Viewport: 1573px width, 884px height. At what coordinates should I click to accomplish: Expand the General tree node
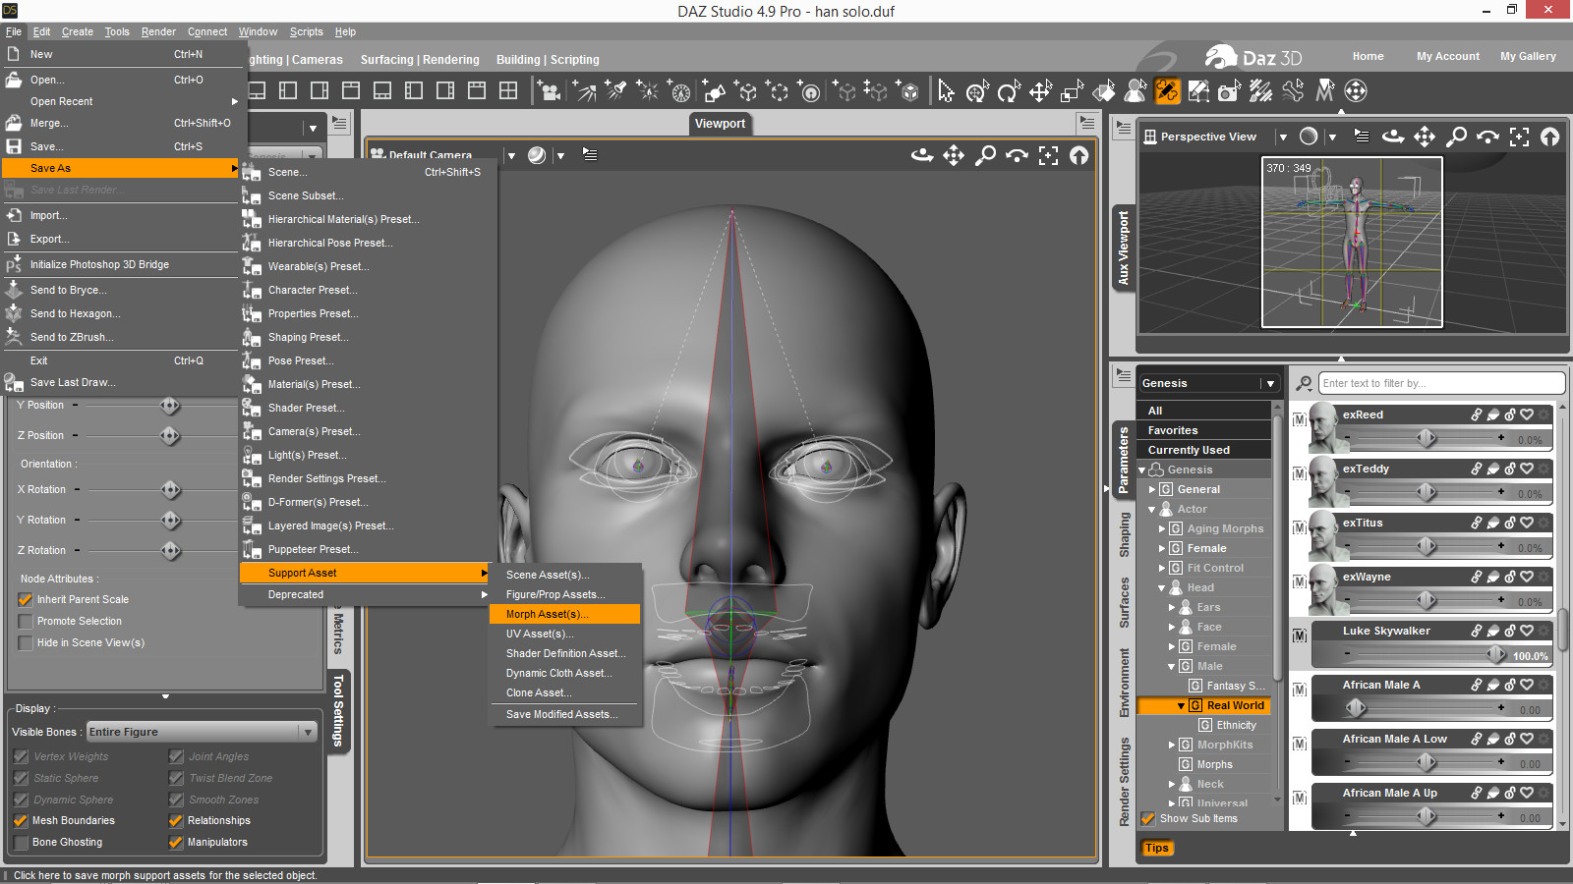(x=1152, y=489)
